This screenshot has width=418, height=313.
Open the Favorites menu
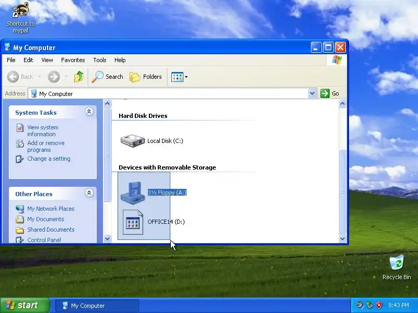pos(73,60)
